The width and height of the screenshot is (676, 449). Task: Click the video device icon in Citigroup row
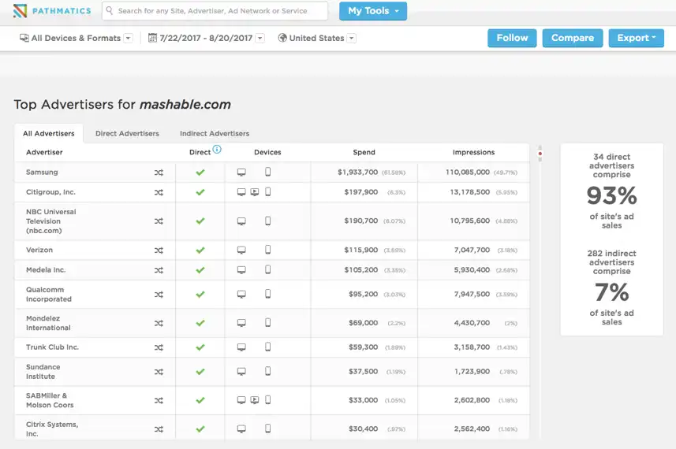point(255,192)
